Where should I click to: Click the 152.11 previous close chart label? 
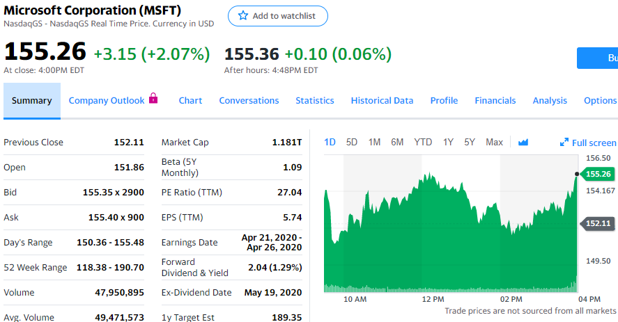point(598,224)
